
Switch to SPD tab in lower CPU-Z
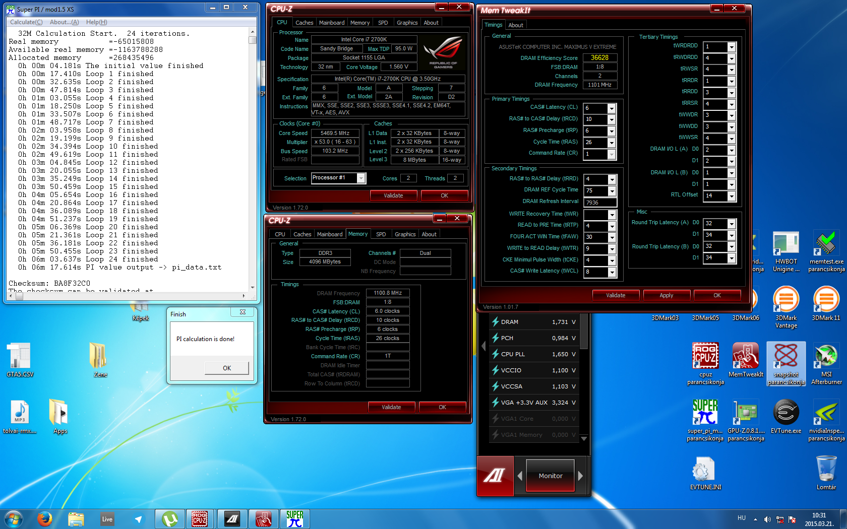coord(381,234)
